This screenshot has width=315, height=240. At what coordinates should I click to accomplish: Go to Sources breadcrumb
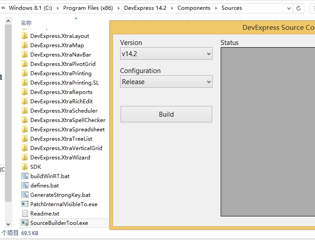click(232, 8)
